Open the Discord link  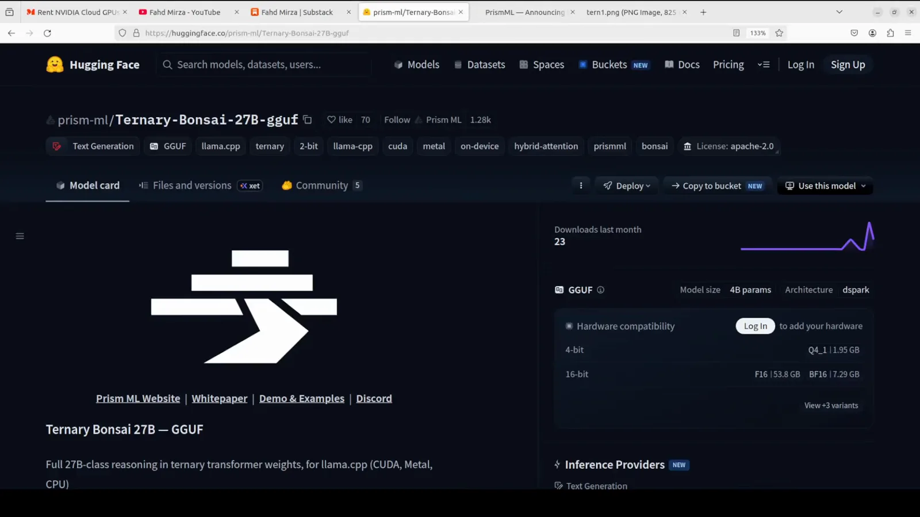click(x=374, y=399)
